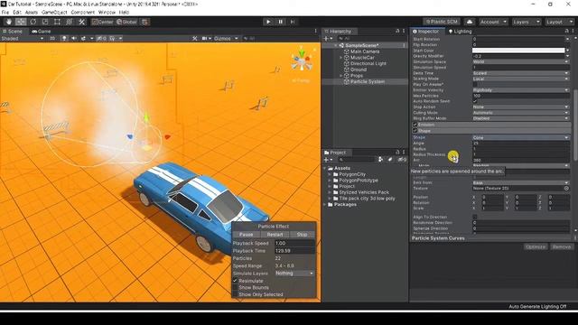
Task: Click Restart in Particle Effect panel
Action: (x=275, y=235)
